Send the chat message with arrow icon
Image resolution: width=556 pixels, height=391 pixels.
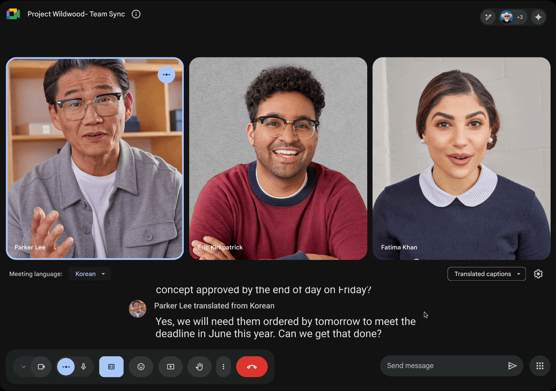pos(512,366)
